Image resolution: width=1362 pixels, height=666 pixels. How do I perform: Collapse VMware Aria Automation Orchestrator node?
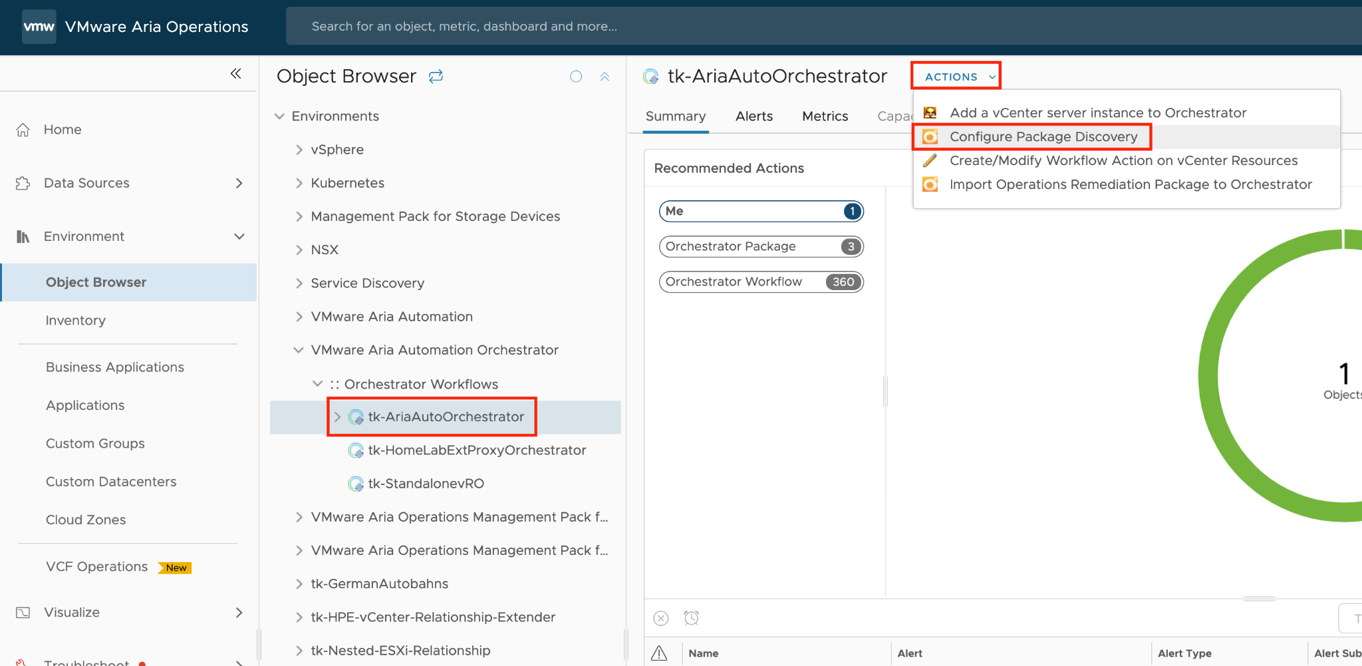tap(299, 350)
